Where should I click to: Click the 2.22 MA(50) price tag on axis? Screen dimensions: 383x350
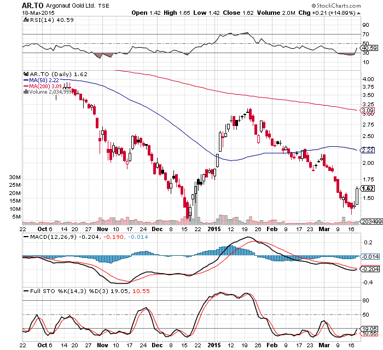[368, 150]
